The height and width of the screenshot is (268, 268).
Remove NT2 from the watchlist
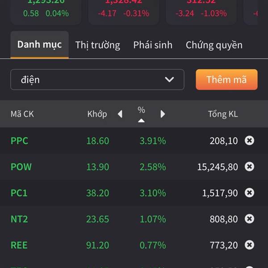tap(249, 219)
